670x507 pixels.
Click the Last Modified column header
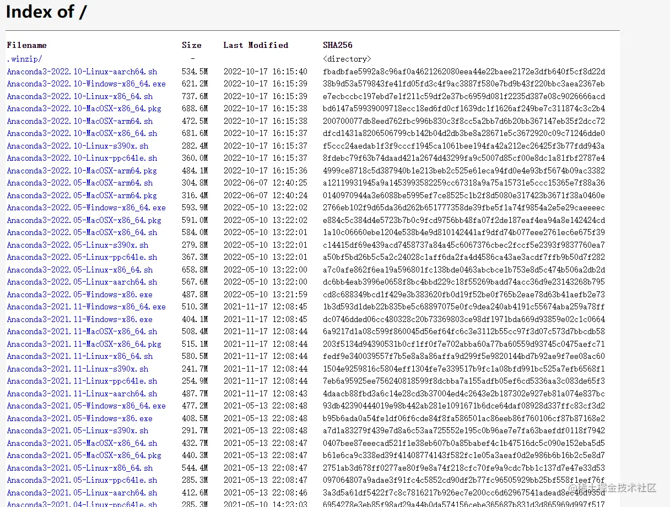[256, 45]
